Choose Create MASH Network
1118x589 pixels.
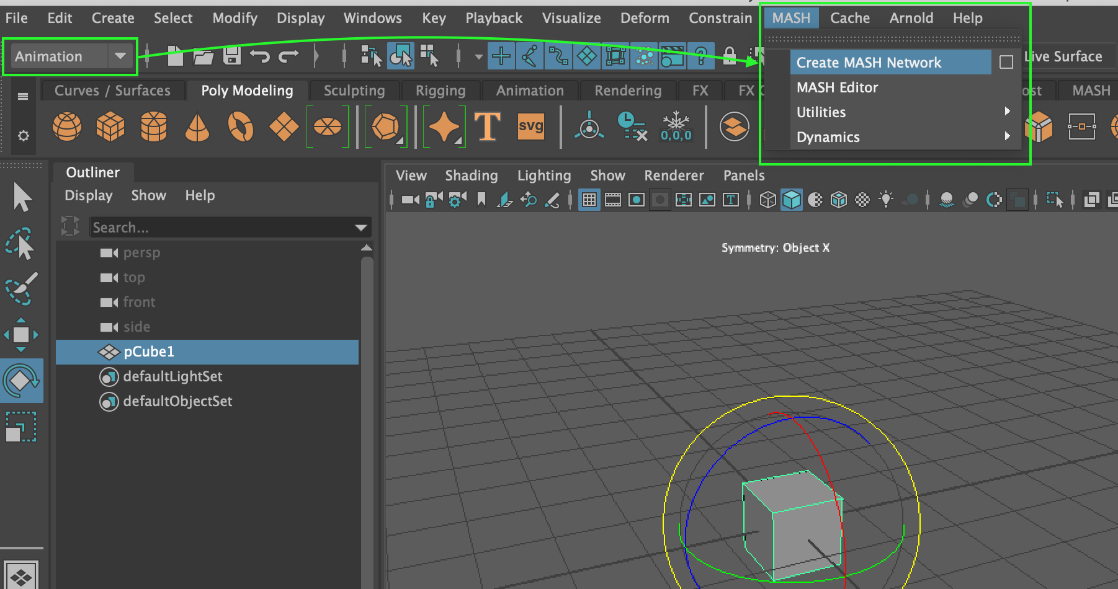[869, 63]
